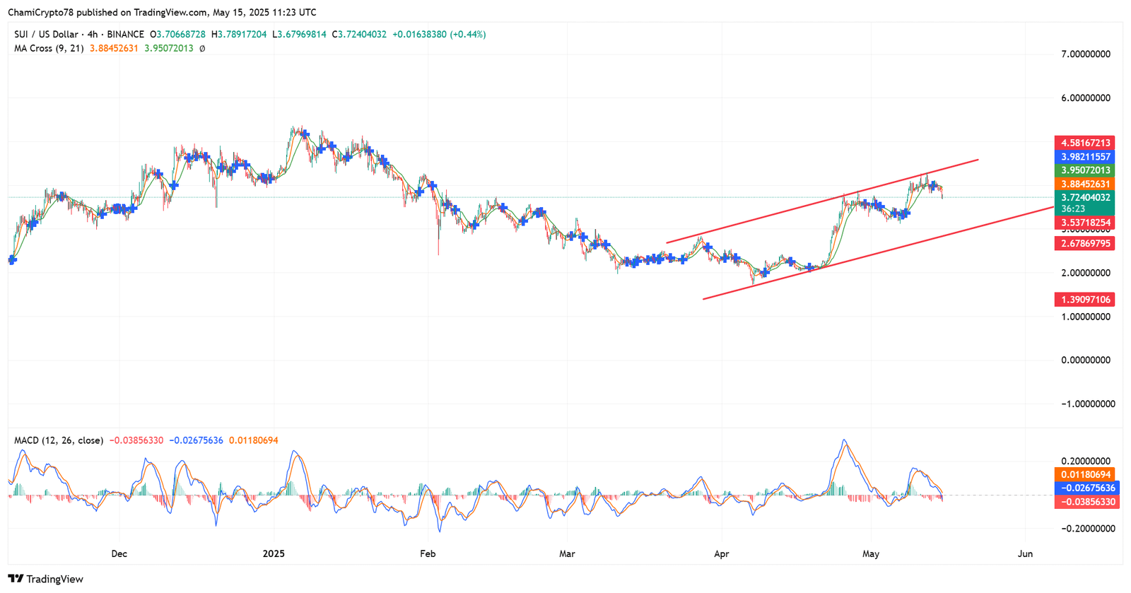Click the blue -0.02675636 MACD axis label
Viewport: 1131px width, 593px height.
click(1086, 488)
